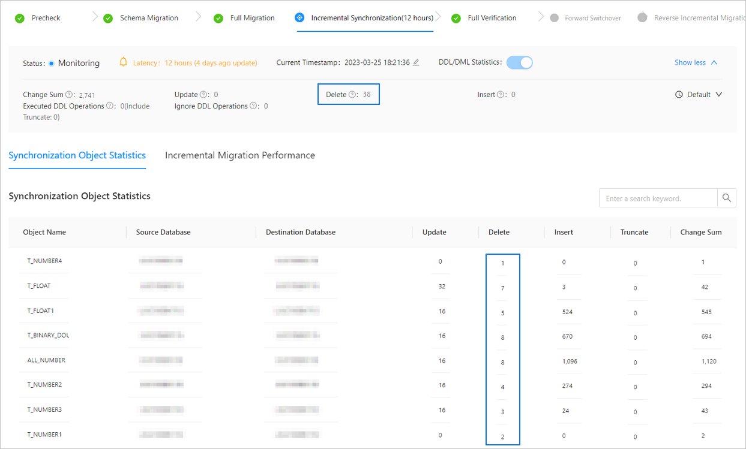Click the edit pencil beside Current Timestamp
Viewport: 746px width, 449px height.
click(416, 63)
